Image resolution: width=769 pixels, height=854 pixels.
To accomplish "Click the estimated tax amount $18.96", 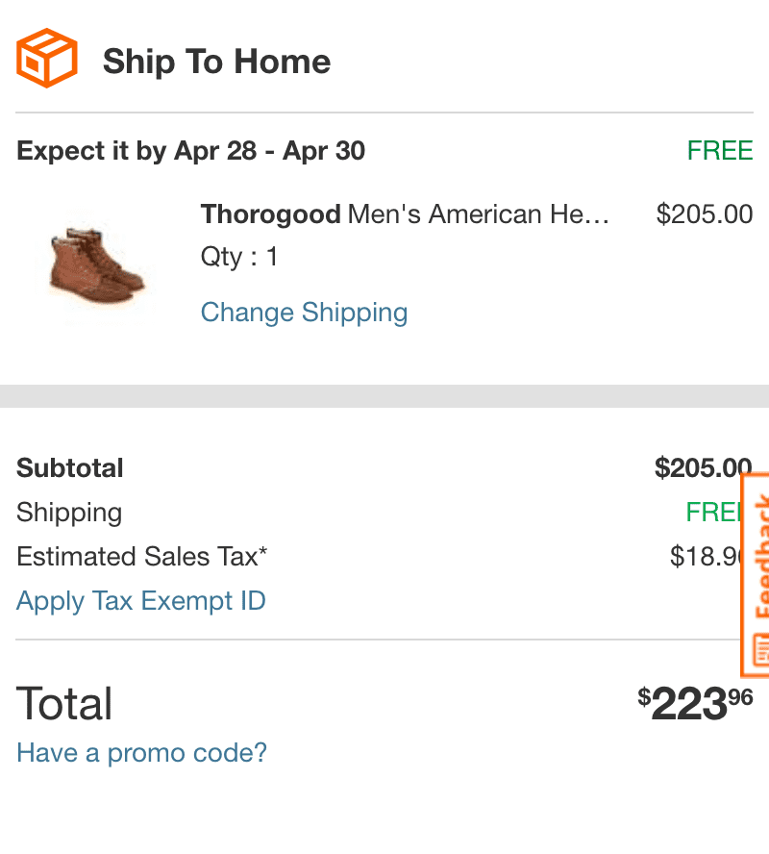I will pos(706,556).
